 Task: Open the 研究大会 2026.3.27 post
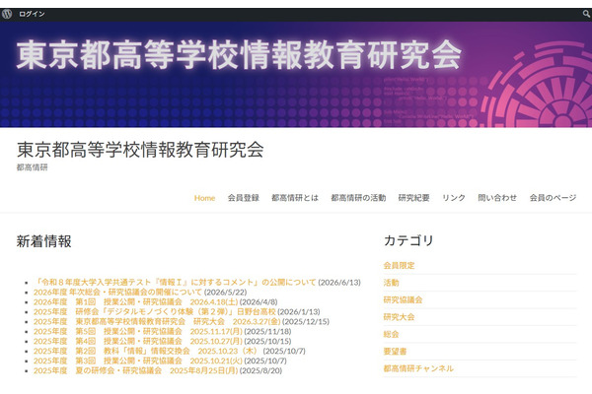[157, 322]
